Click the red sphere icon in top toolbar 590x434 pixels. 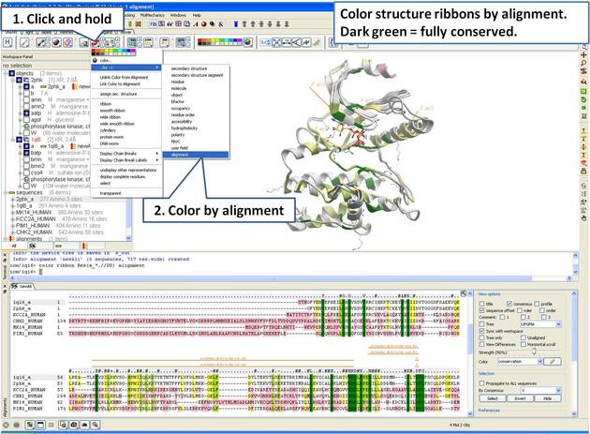[x=203, y=23]
